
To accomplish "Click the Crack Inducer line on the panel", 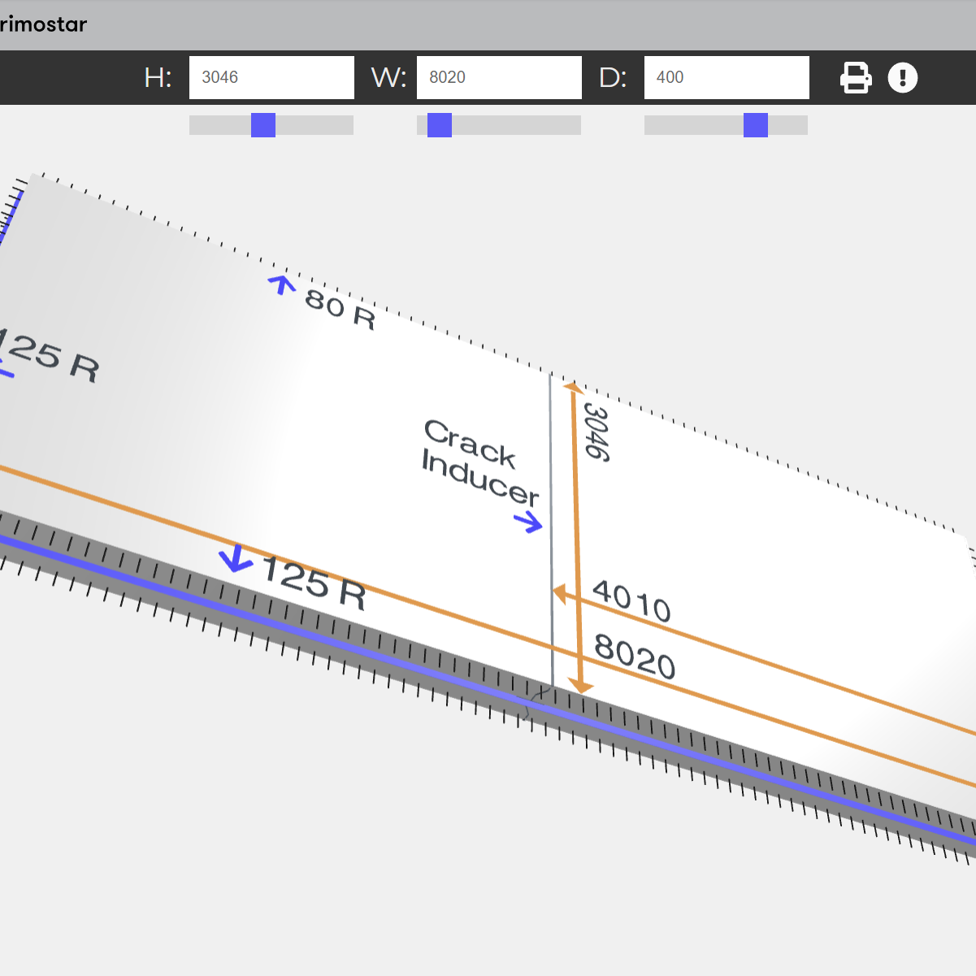I will pyautogui.click(x=551, y=528).
